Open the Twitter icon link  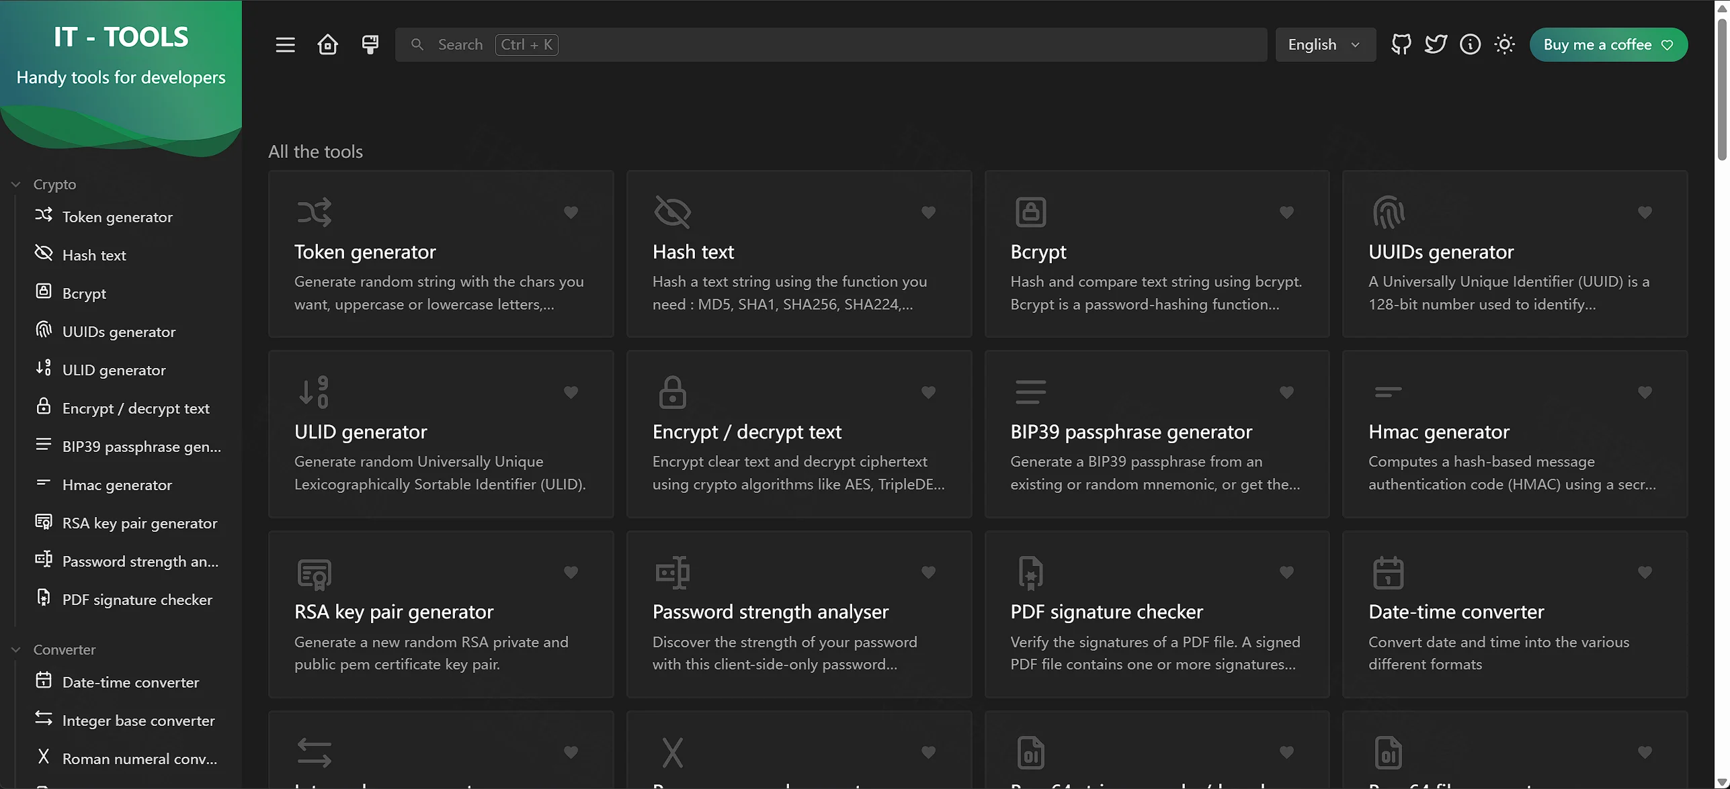(1436, 44)
